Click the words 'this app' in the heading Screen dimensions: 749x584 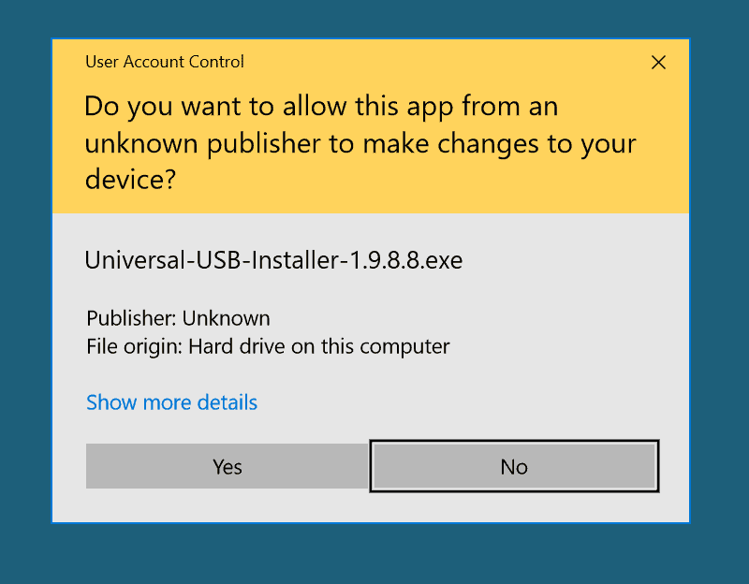coord(404,107)
